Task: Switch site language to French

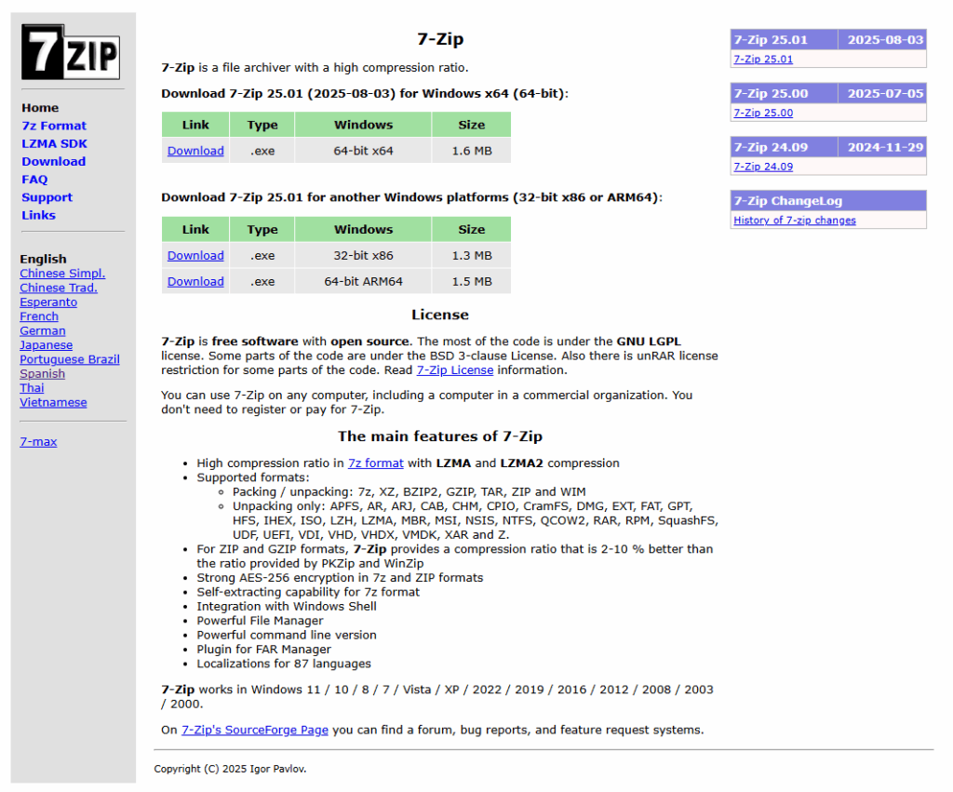Action: point(39,315)
